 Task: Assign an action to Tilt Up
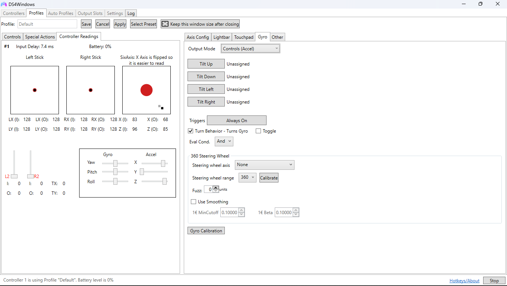tap(206, 64)
